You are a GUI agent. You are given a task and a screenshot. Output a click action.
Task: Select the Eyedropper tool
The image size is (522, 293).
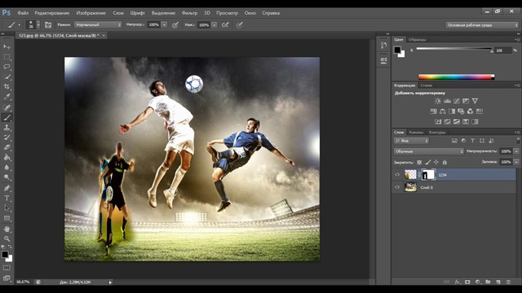tap(7, 97)
